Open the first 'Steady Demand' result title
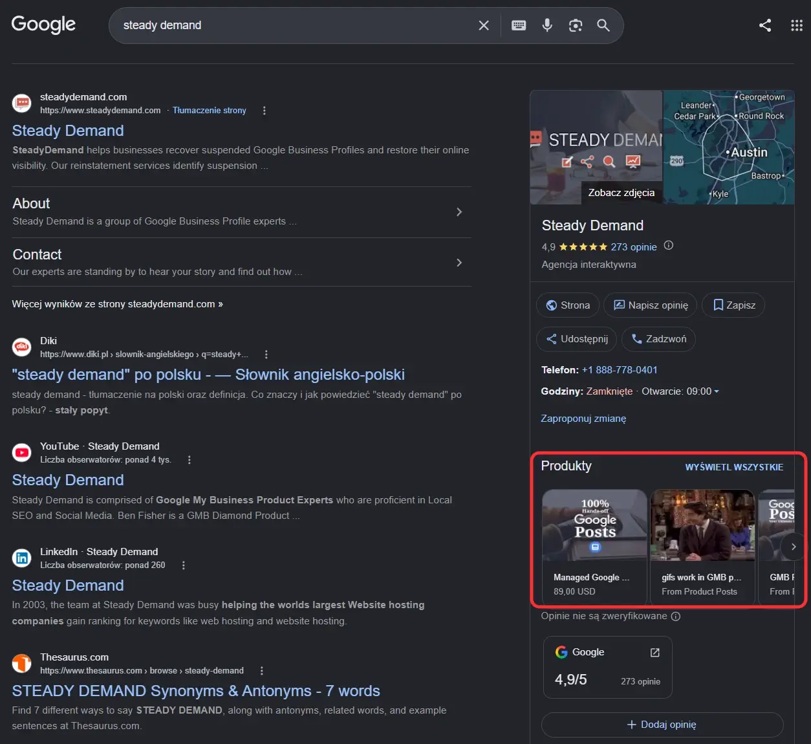Screen dimensions: 811x744 [x=68, y=131]
